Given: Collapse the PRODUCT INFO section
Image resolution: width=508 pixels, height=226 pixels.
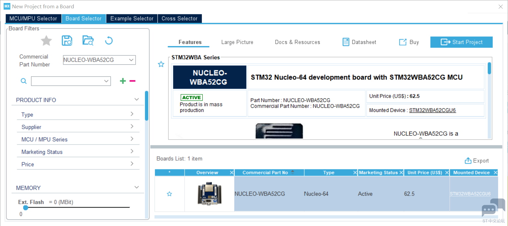Looking at the screenshot, I should 136,99.
